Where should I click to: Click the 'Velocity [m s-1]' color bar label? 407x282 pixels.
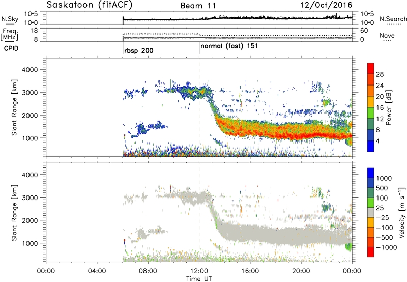pos(402,212)
